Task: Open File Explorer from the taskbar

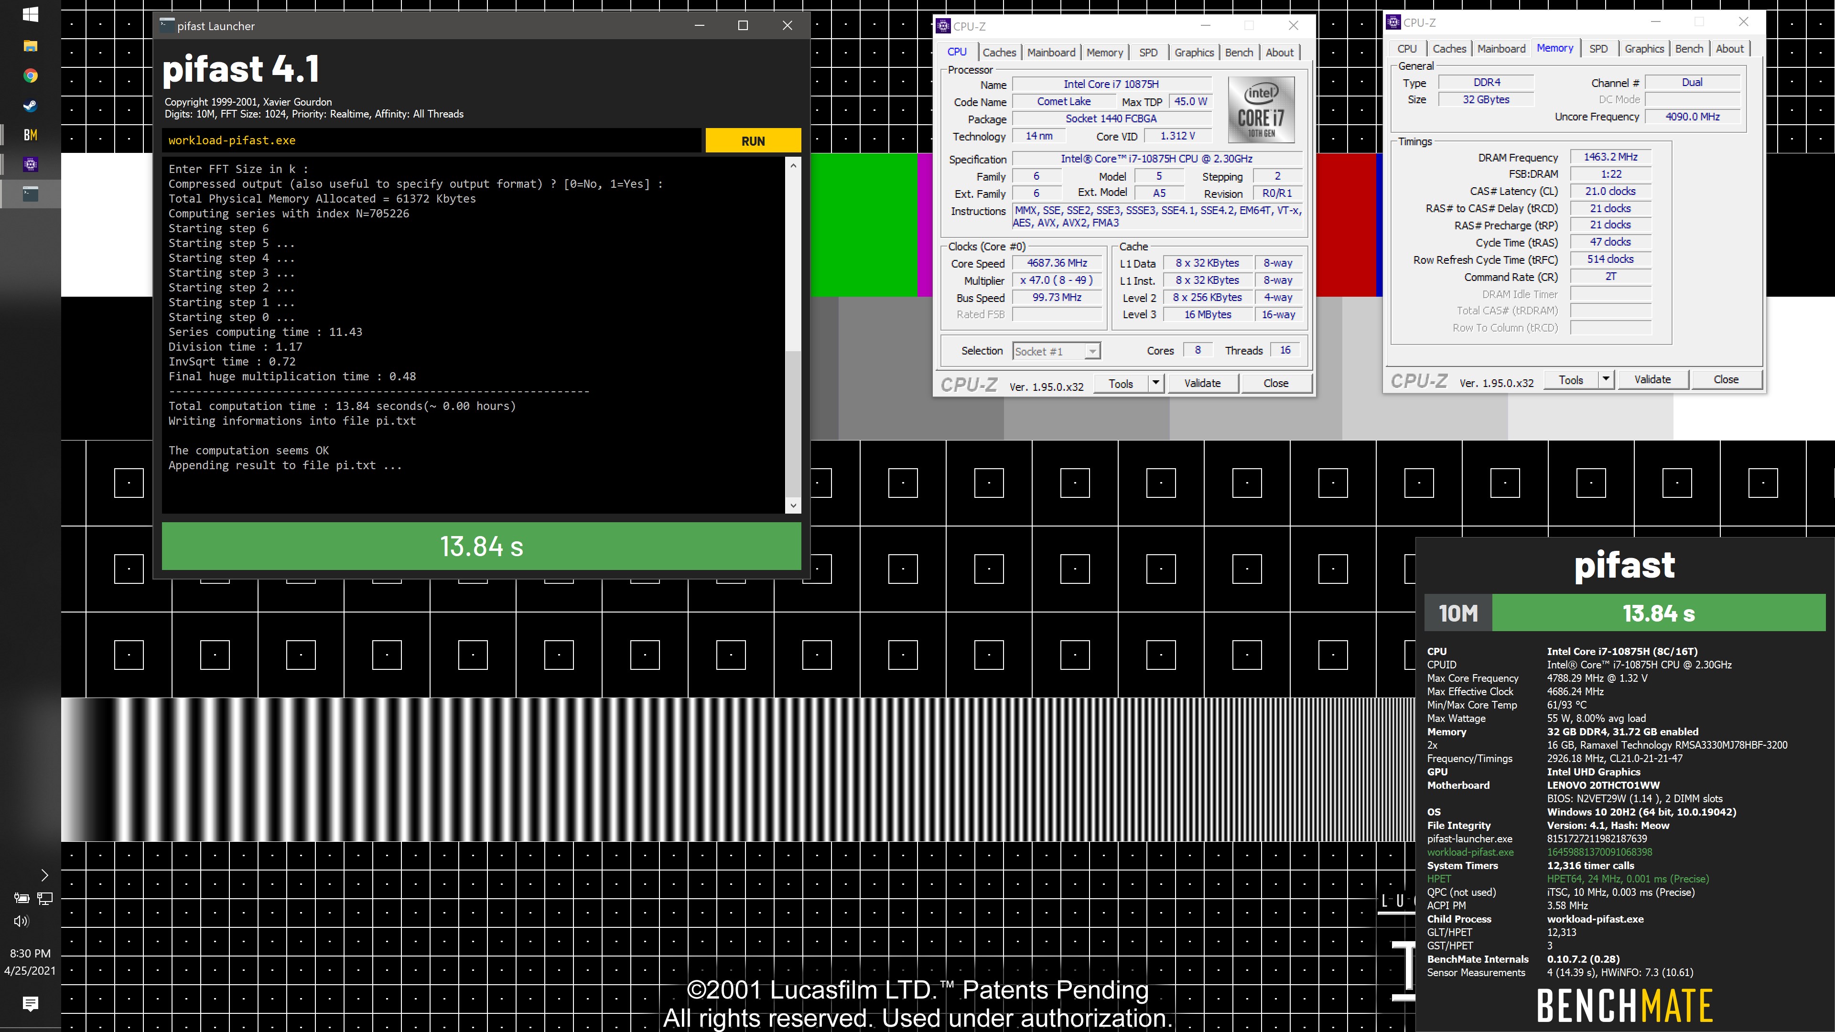Action: (30, 45)
